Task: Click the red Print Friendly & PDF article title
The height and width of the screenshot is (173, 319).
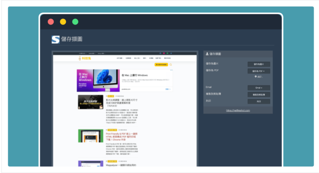Action: (x=122, y=137)
